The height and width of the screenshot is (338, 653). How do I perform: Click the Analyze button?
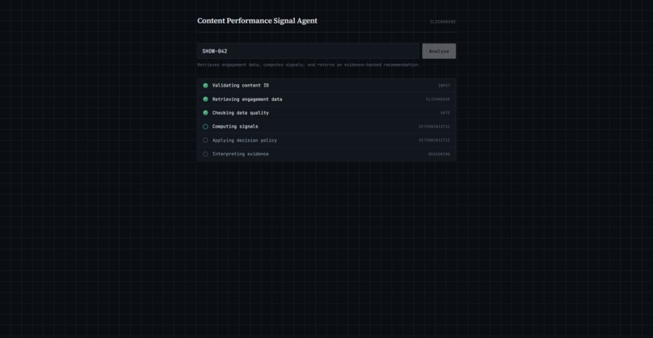point(439,51)
